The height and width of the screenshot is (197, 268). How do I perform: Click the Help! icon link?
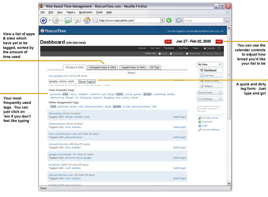click(203, 126)
